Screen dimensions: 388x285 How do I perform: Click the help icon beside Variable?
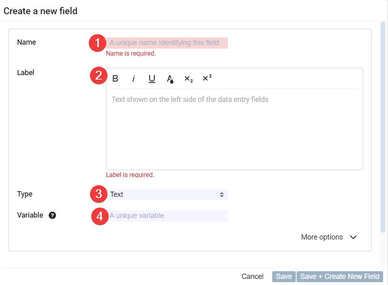click(52, 216)
